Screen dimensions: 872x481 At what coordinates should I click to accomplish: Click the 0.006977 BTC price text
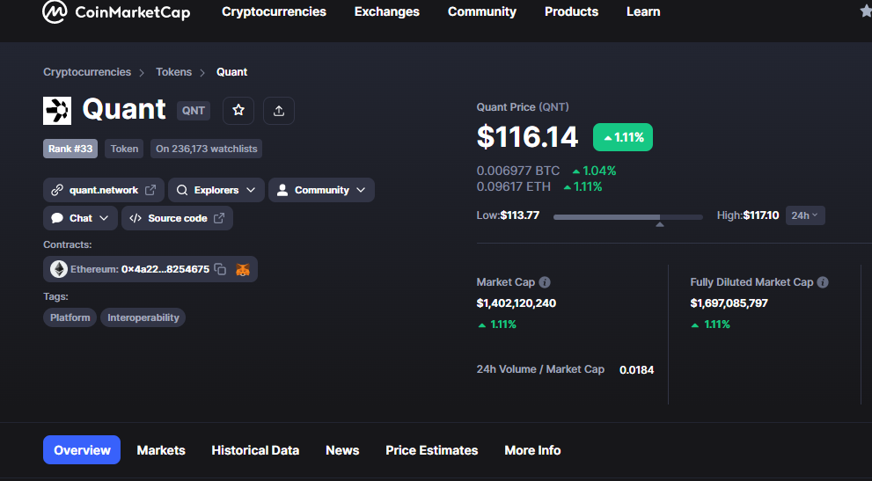pos(518,171)
